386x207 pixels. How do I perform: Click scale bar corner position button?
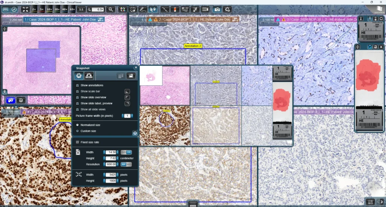click(x=127, y=91)
